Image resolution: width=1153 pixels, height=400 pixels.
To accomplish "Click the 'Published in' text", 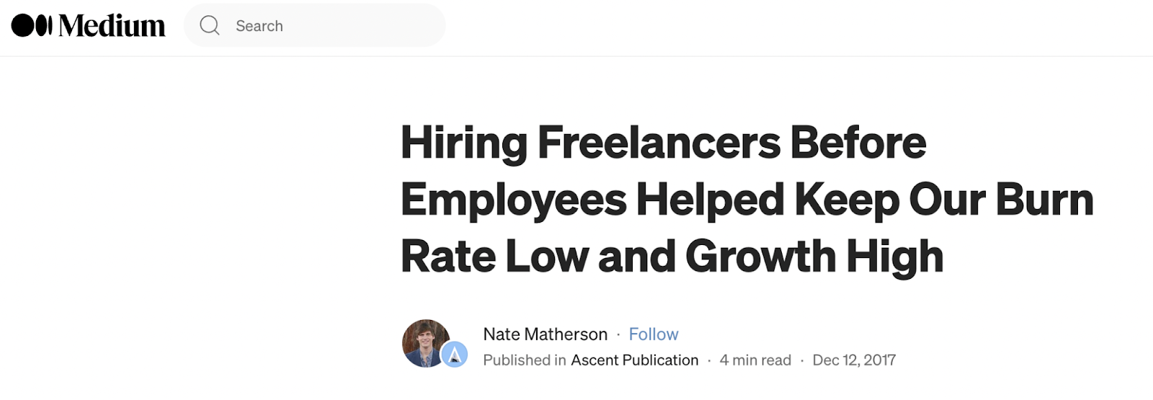I will [524, 360].
